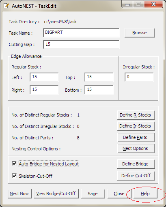Click the Close button beside Save
The image size is (166, 207).
[119, 194]
